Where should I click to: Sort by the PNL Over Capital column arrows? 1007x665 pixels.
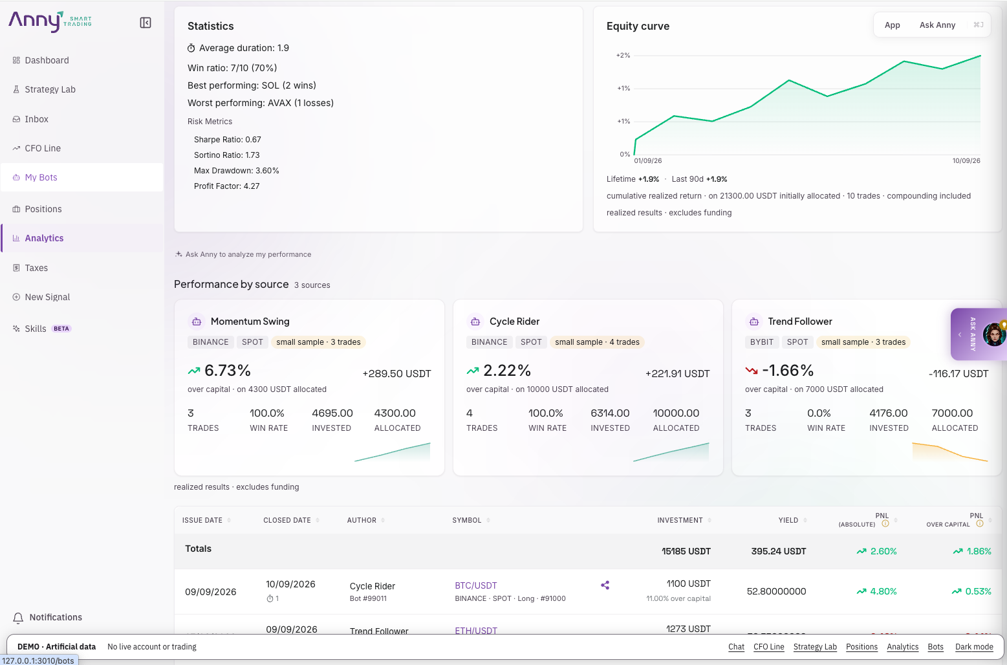(x=990, y=520)
